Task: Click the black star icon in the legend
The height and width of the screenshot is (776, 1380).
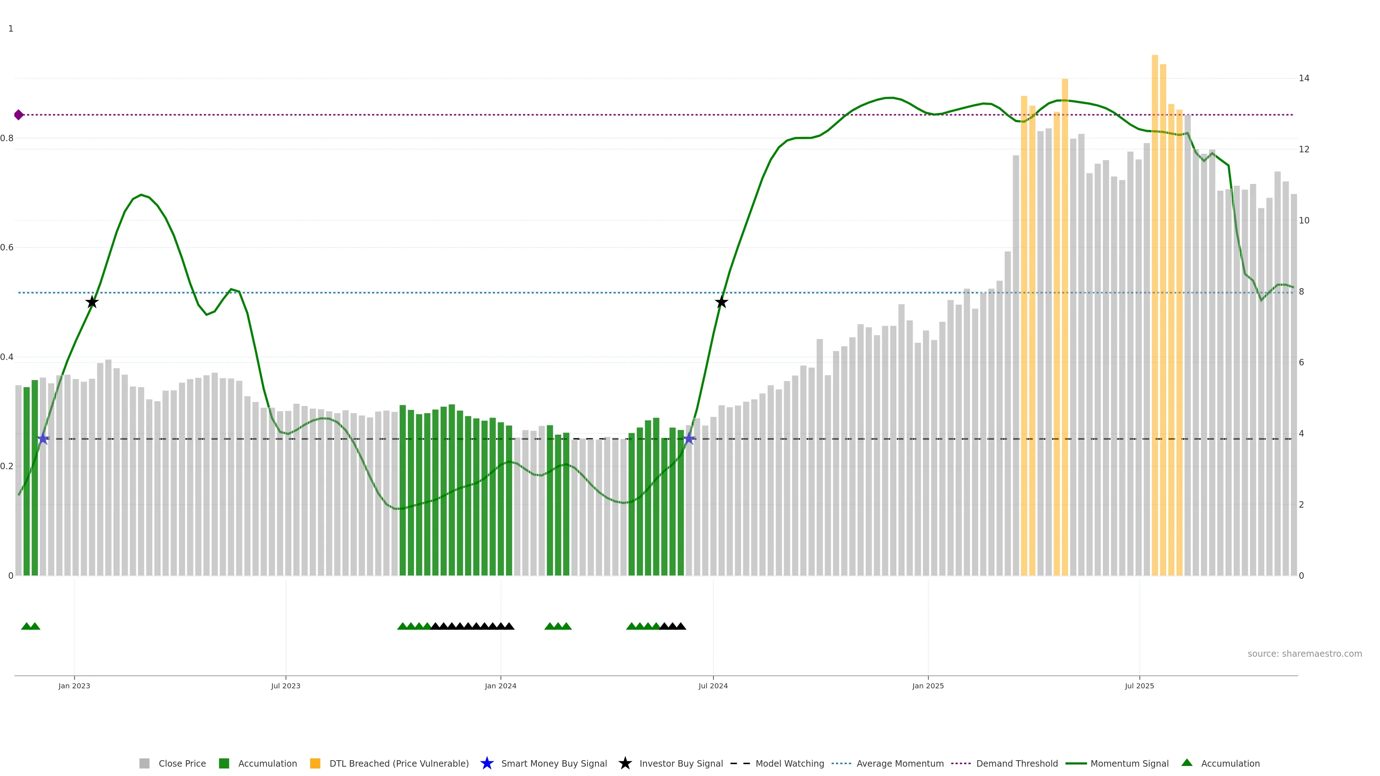Action: 625,763
